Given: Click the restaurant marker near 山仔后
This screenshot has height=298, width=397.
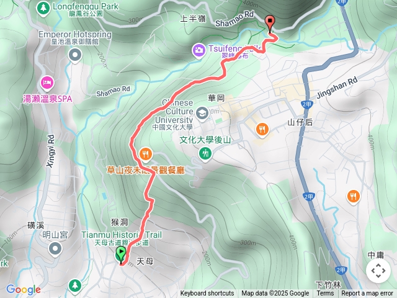Looking at the screenshot, I should click(x=262, y=130).
